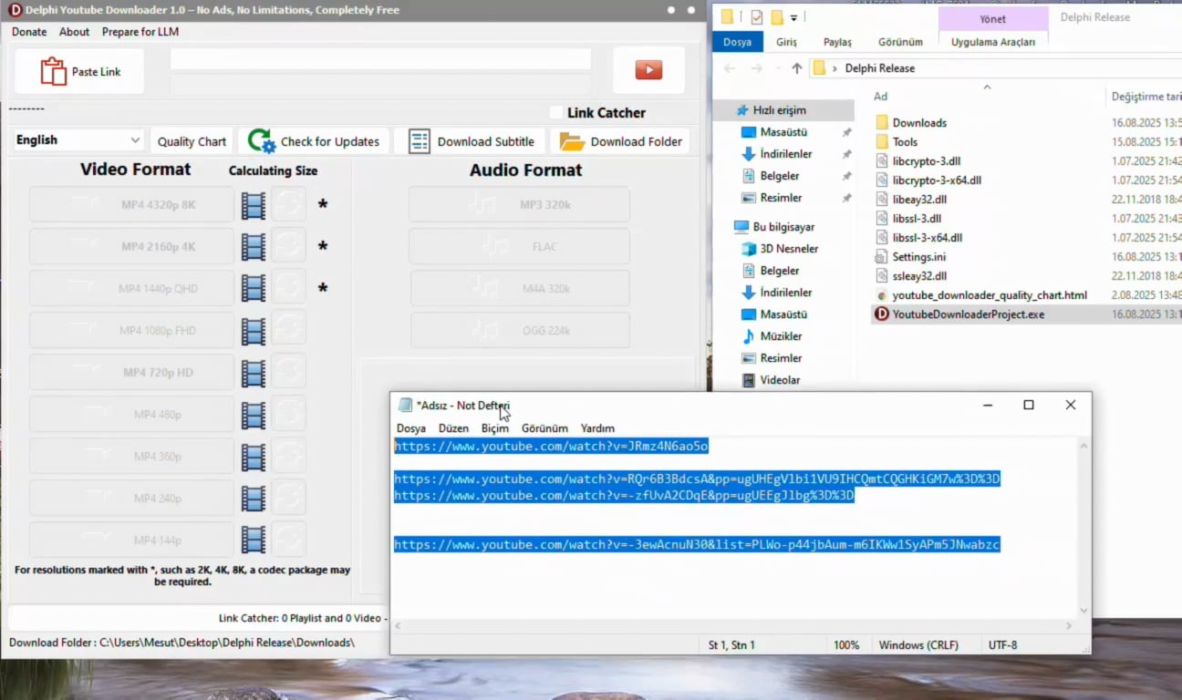Select YoutubeDownloaderProject.exe file

(x=969, y=314)
